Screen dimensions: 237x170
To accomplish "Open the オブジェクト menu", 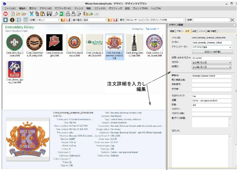I will pyautogui.click(x=63, y=8).
